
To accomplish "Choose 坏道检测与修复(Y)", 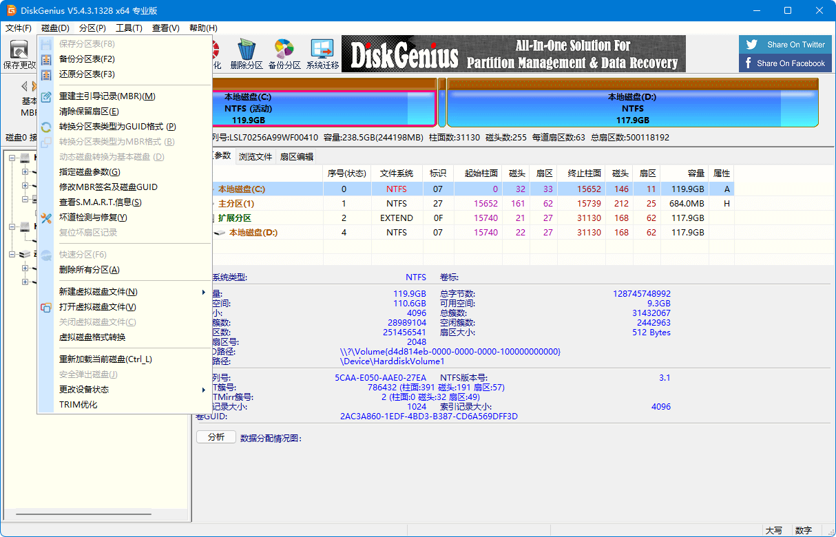I will 124,218.
